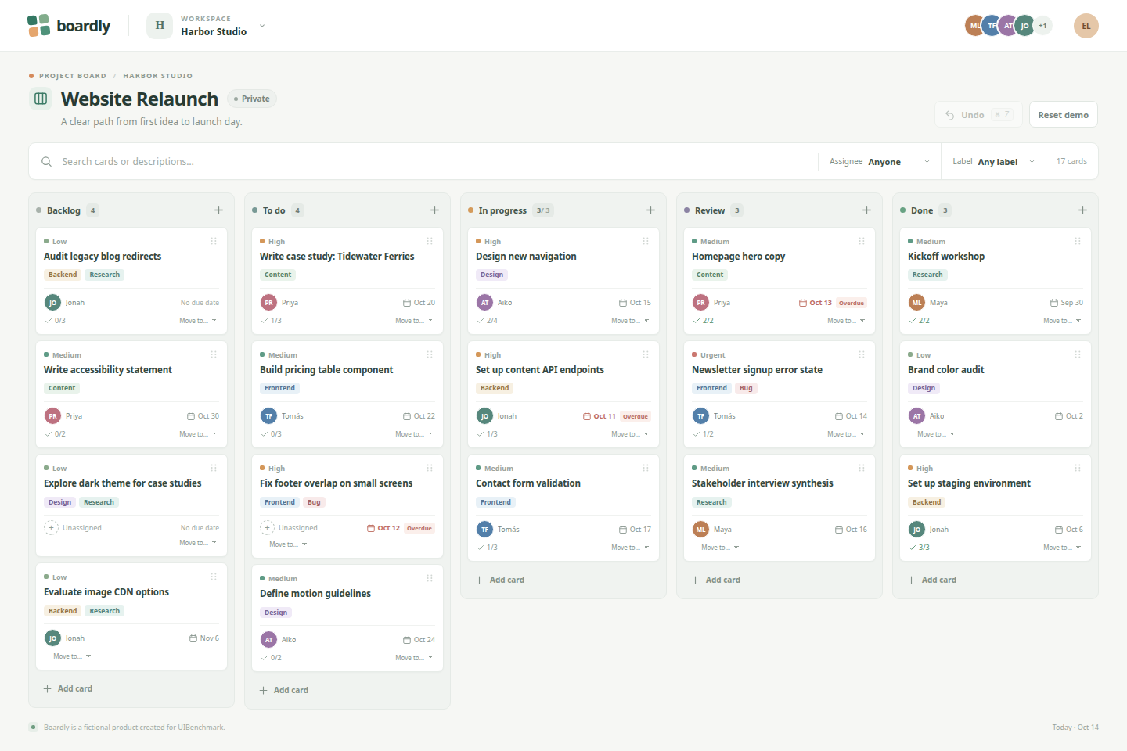The width and height of the screenshot is (1127, 751).
Task: Click the +1 members overflow badge
Action: point(1042,26)
